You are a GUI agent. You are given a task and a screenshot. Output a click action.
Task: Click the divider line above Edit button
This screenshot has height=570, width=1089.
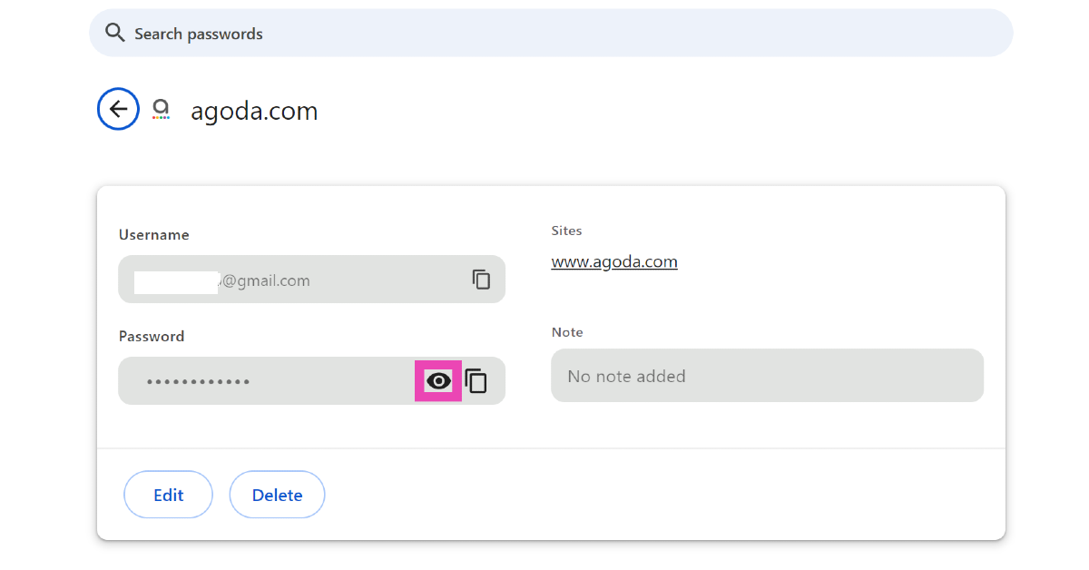coord(551,448)
